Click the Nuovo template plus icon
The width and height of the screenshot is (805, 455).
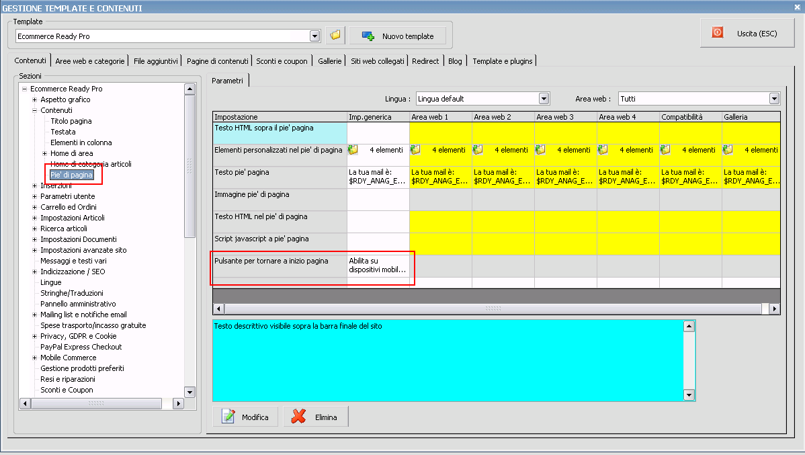368,36
